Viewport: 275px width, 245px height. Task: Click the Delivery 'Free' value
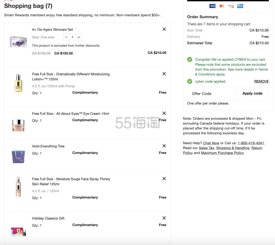click(265, 37)
